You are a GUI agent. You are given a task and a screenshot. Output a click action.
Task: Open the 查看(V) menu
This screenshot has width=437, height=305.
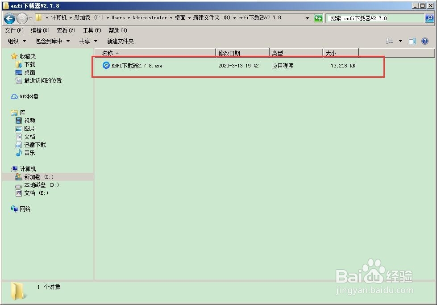[66, 30]
